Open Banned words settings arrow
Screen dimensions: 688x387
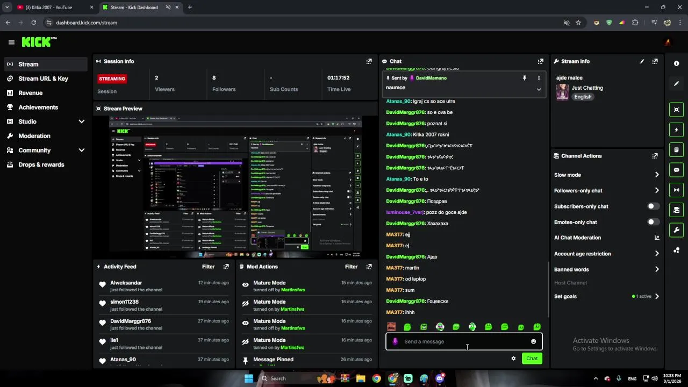(x=657, y=269)
